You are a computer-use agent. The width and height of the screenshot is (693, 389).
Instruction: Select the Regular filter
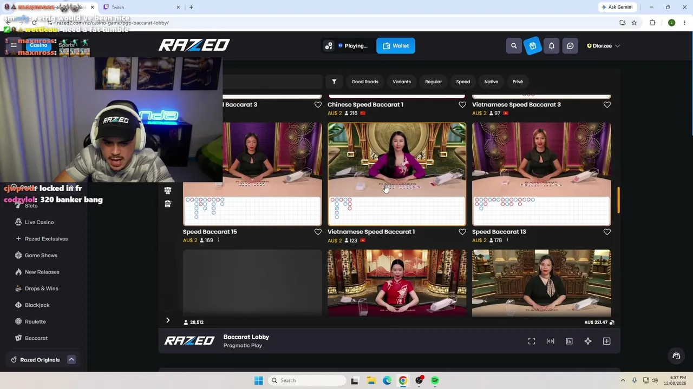(433, 82)
